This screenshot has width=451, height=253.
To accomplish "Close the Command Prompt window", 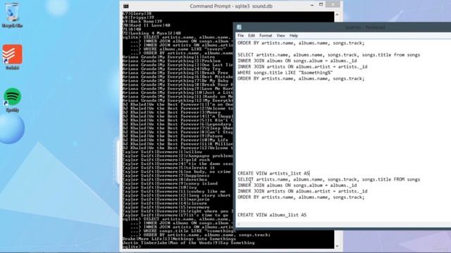I will (x=333, y=5).
